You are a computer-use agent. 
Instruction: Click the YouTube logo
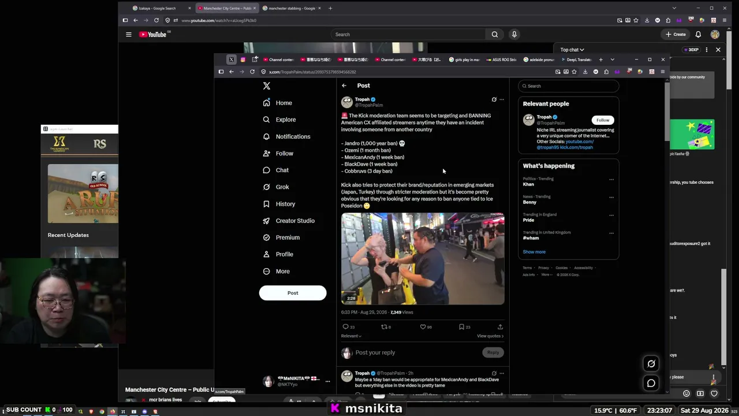(153, 35)
